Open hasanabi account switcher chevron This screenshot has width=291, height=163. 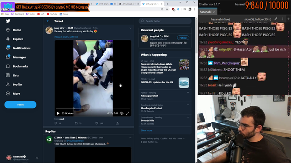[x=37, y=158]
